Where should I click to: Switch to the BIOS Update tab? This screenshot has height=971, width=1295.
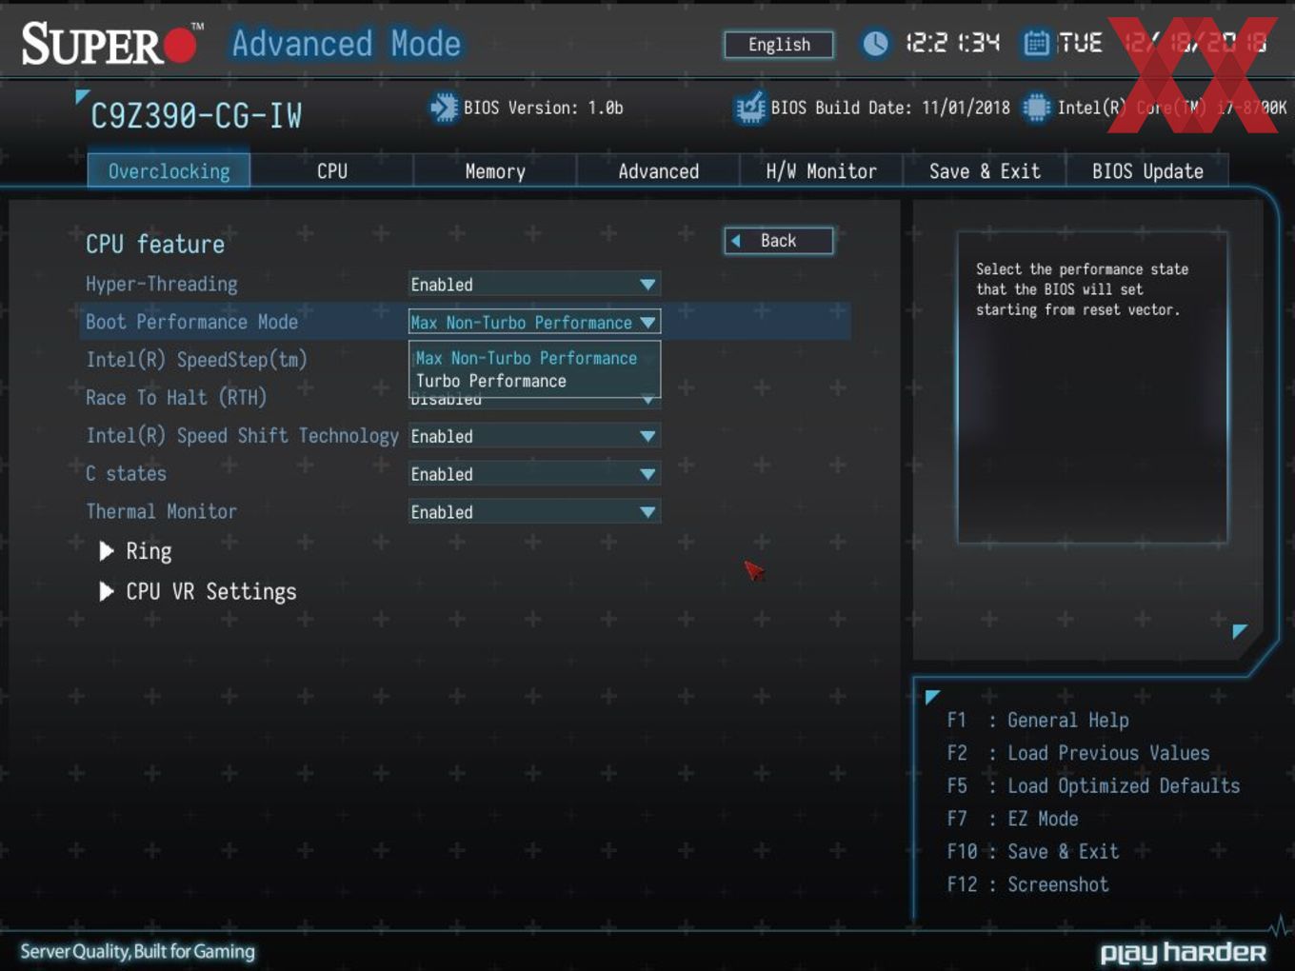pos(1147,171)
